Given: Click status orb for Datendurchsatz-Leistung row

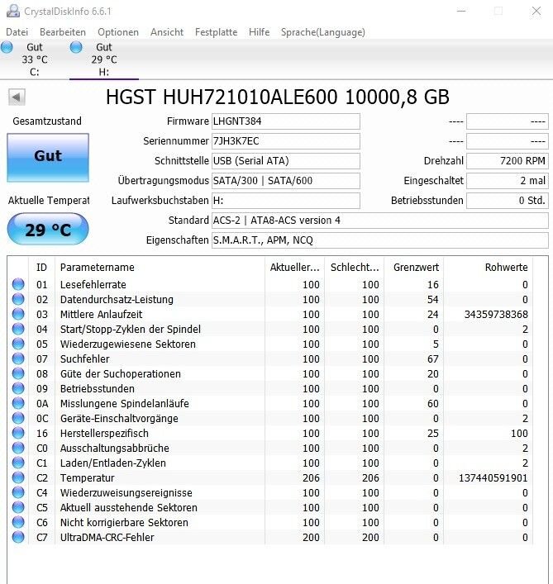Looking at the screenshot, I should (x=18, y=299).
